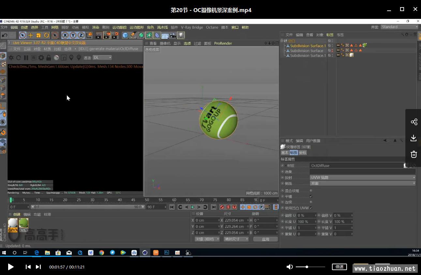Add a Camera object icon

pos(173,35)
